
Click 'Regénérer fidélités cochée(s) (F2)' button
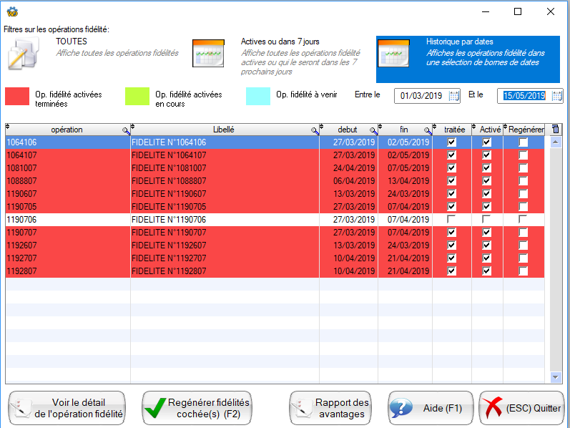coord(196,408)
